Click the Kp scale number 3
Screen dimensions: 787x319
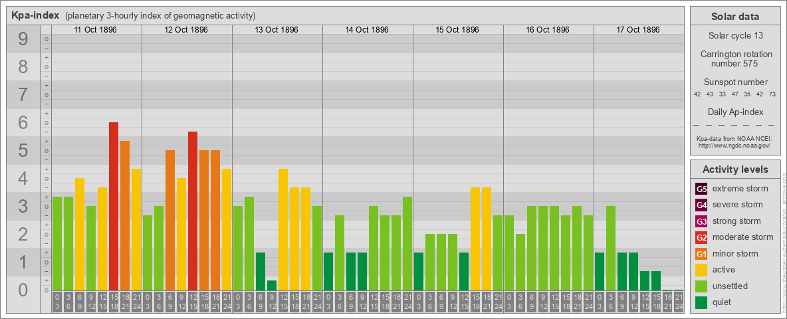(x=23, y=206)
